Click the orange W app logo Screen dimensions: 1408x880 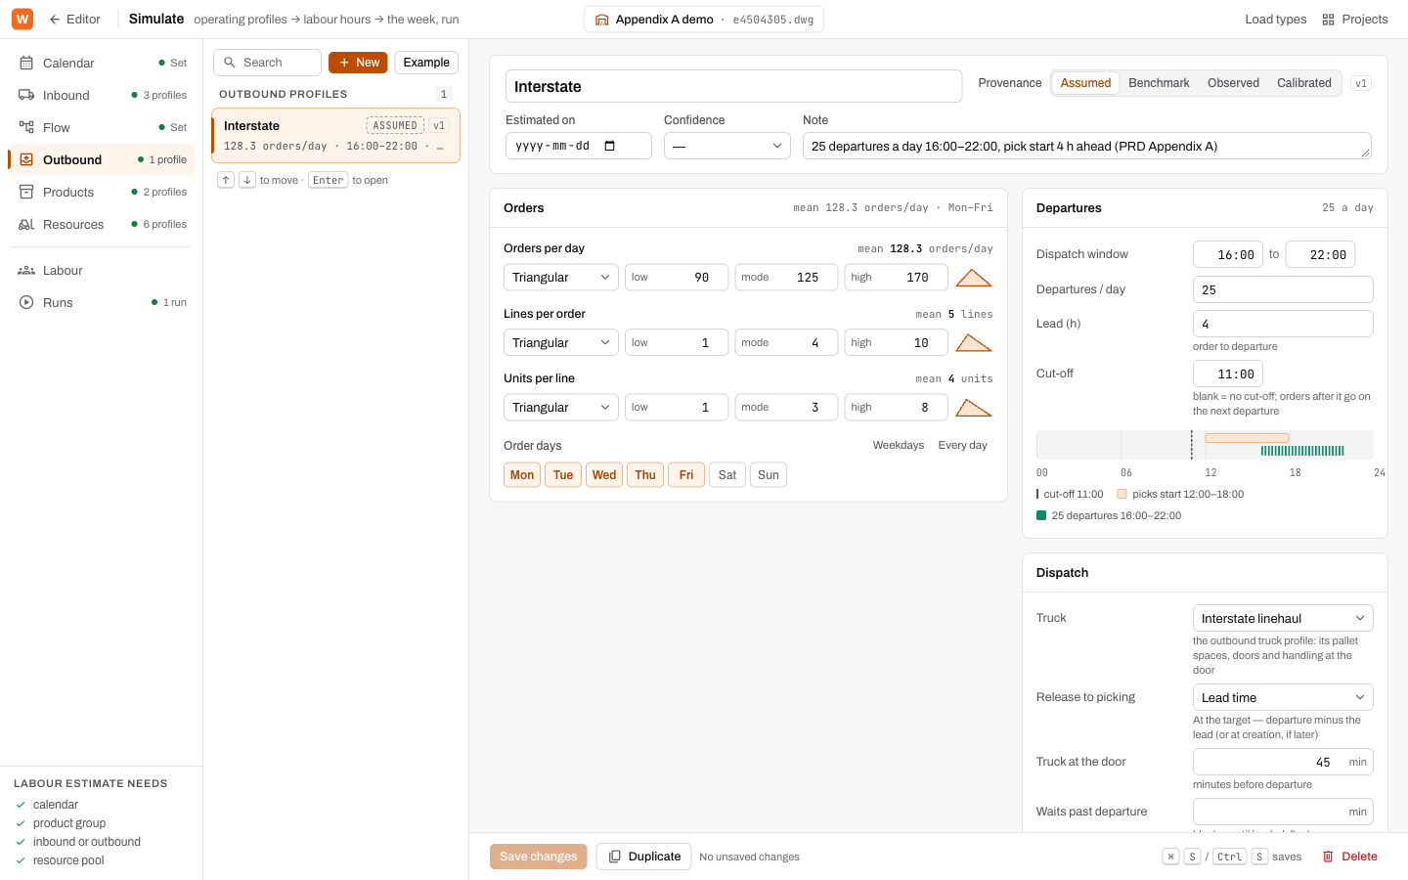22,19
